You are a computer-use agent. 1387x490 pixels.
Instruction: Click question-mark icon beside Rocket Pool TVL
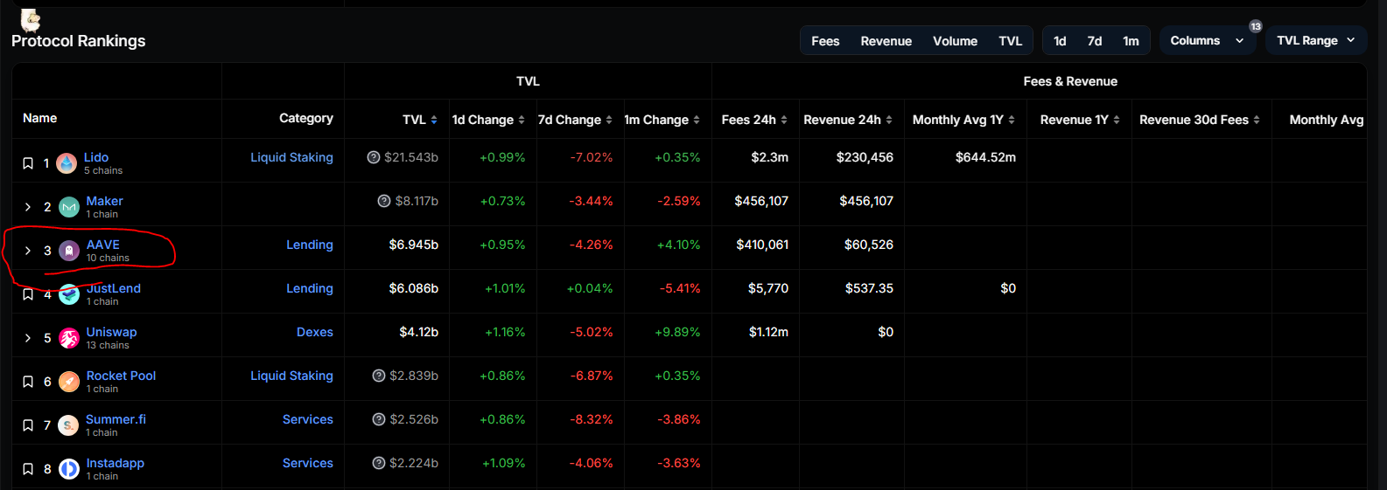coord(379,376)
